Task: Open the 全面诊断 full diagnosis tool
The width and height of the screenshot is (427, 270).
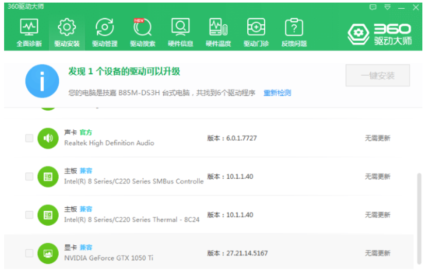Action: pyautogui.click(x=29, y=32)
